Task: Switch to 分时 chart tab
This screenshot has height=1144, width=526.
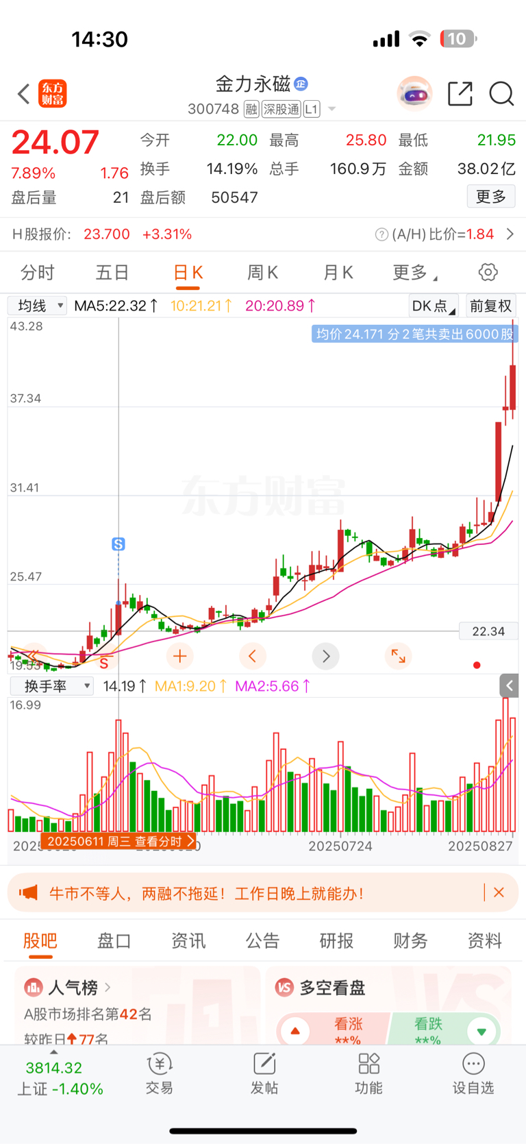Action: click(38, 273)
